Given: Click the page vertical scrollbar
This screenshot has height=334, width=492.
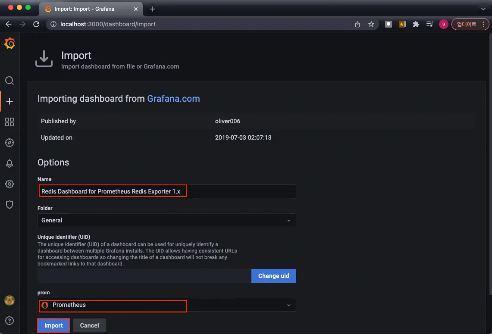Looking at the screenshot, I should point(490,165).
